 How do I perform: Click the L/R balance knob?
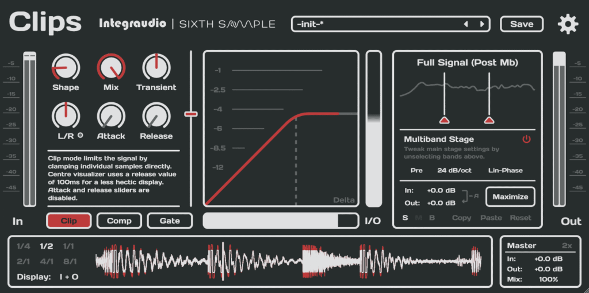(x=66, y=115)
